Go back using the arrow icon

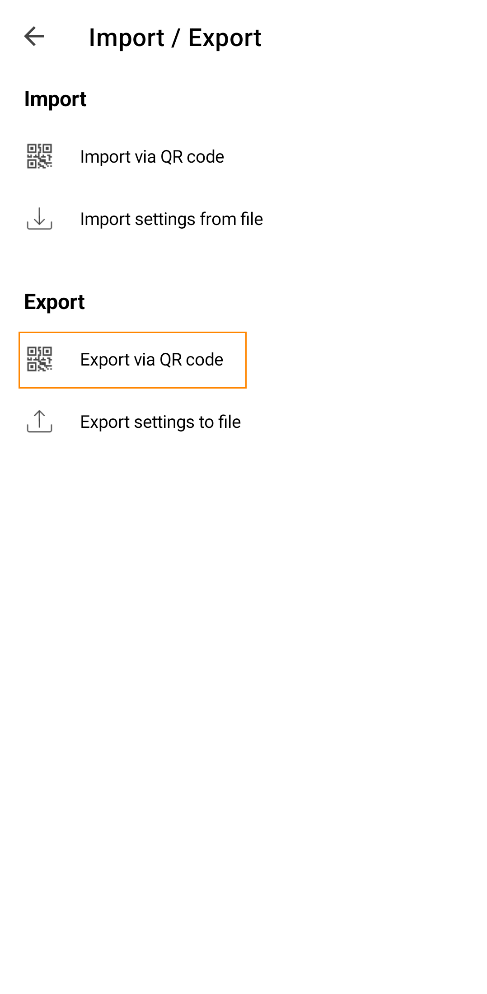34,37
